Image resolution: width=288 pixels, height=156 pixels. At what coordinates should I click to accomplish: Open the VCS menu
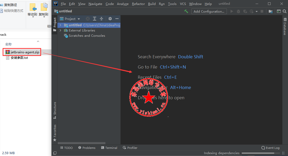point(183,4)
